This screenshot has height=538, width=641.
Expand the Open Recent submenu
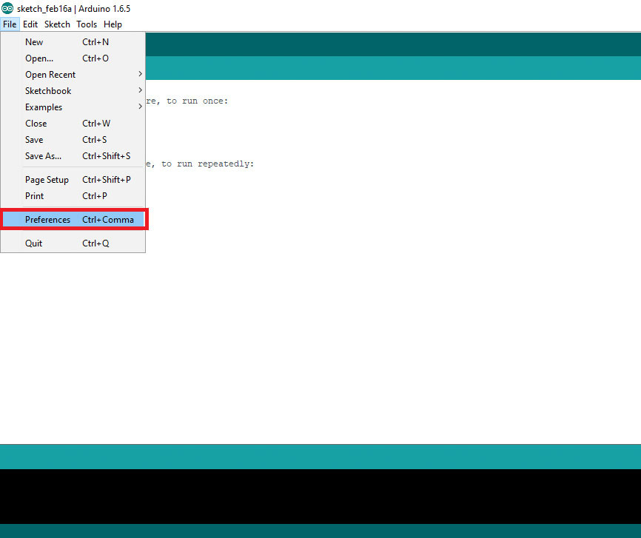coord(50,75)
